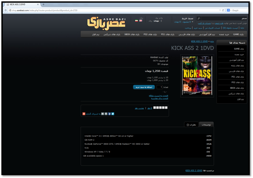The image size is (253, 178).
Task: Select the dollar currency symbol
Action: pos(161,21)
